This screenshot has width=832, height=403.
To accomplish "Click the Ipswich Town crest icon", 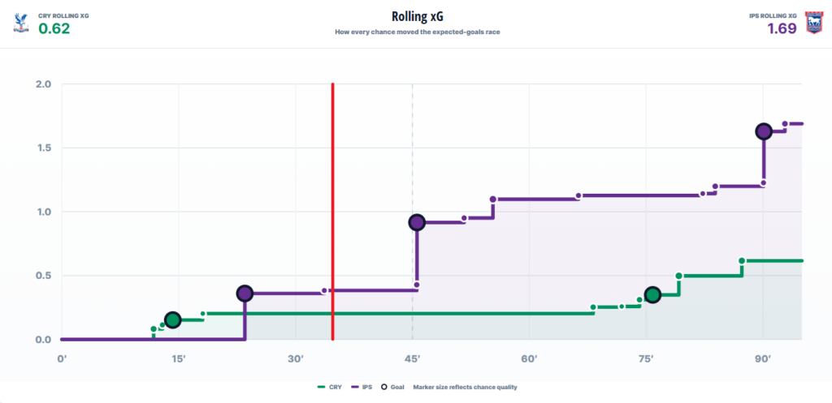I will pos(812,23).
